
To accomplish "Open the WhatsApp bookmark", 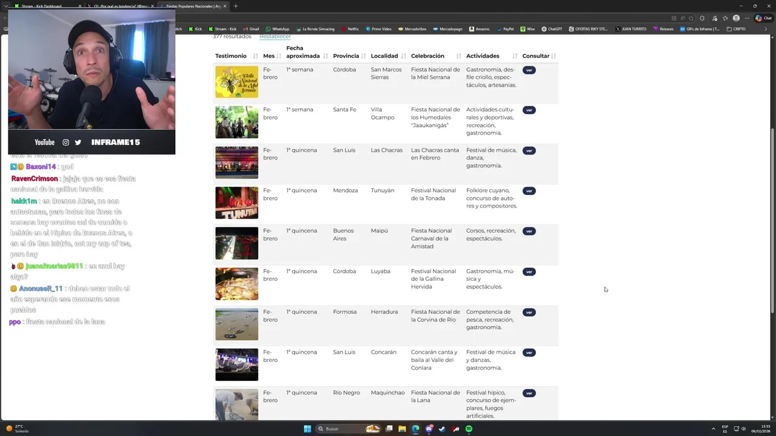I will tap(276, 29).
